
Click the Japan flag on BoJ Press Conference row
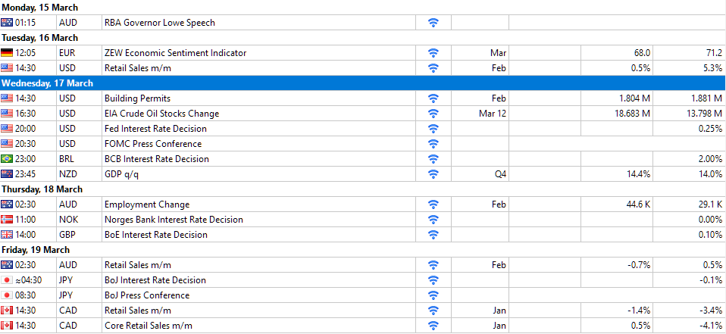7,295
